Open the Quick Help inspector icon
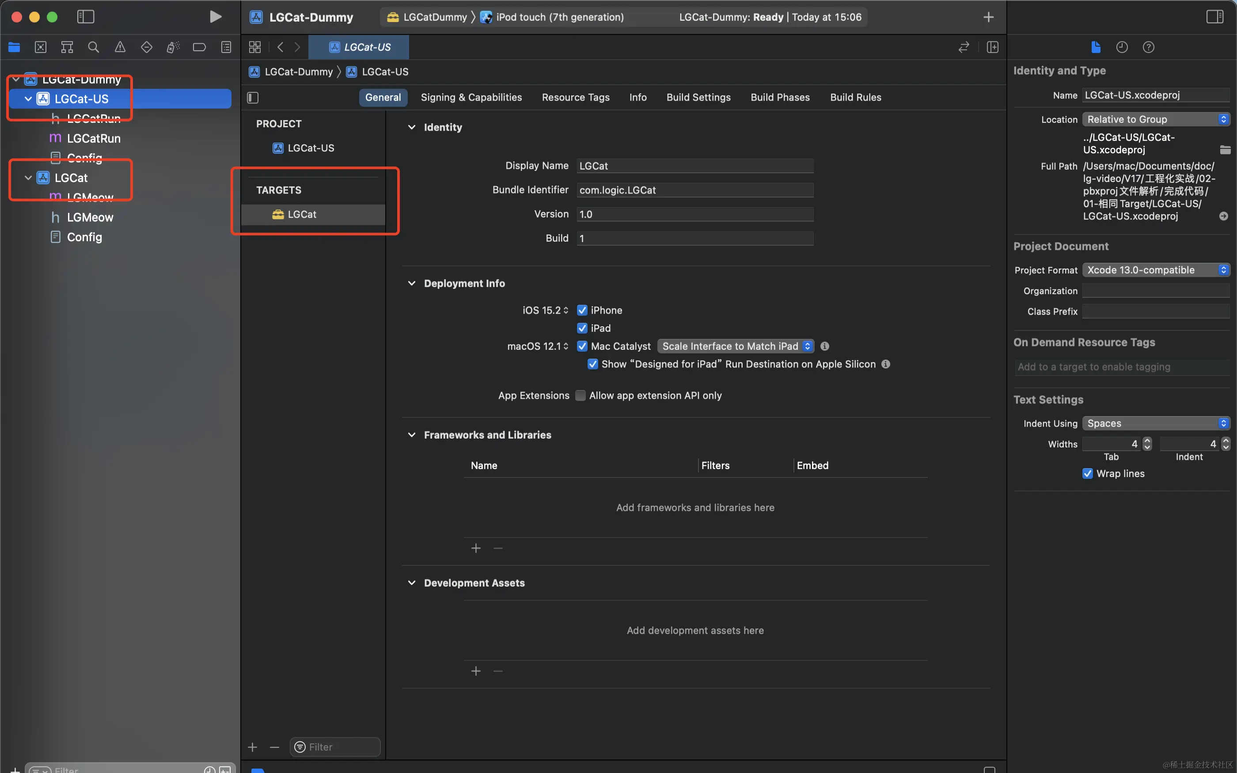Image resolution: width=1237 pixels, height=773 pixels. [1148, 48]
